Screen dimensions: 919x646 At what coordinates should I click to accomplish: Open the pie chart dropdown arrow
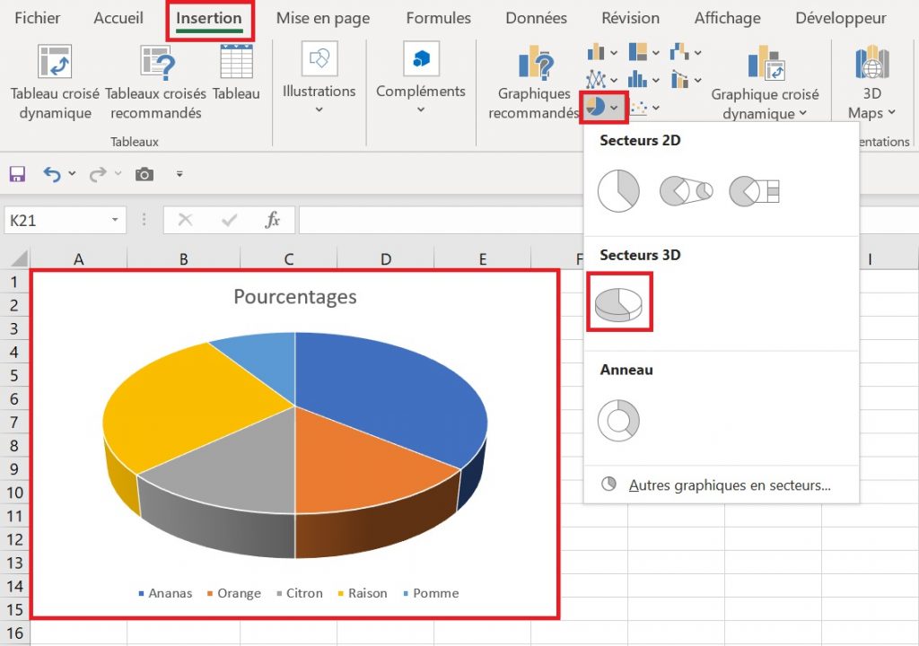614,108
